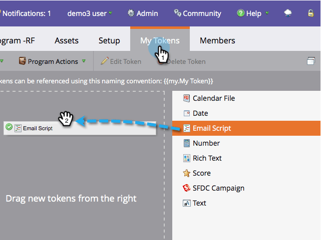Open the Help dropdown arrow
This screenshot has height=240, width=321.
267,13
